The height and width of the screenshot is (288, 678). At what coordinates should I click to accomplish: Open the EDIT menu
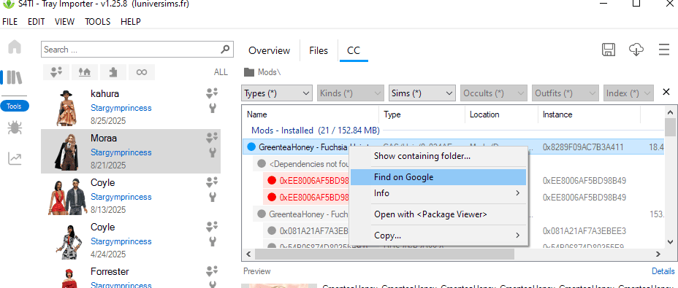tap(37, 22)
